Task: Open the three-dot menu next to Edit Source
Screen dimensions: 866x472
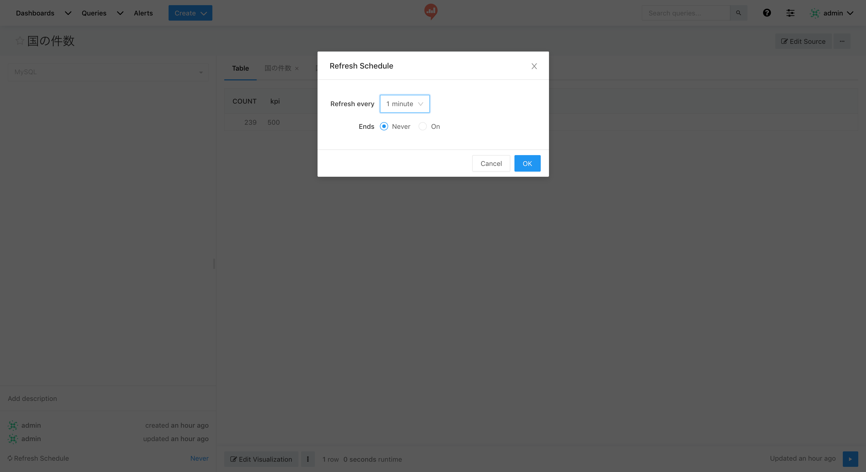Action: tap(842, 41)
